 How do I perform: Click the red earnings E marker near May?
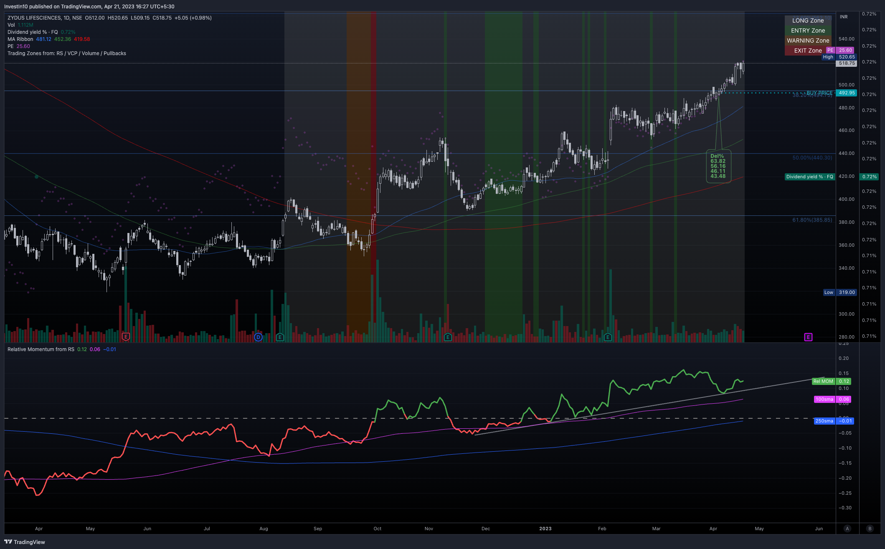126,336
